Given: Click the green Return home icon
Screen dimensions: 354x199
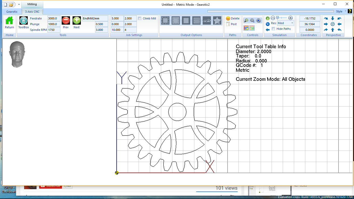Looking at the screenshot, I should point(9,21).
